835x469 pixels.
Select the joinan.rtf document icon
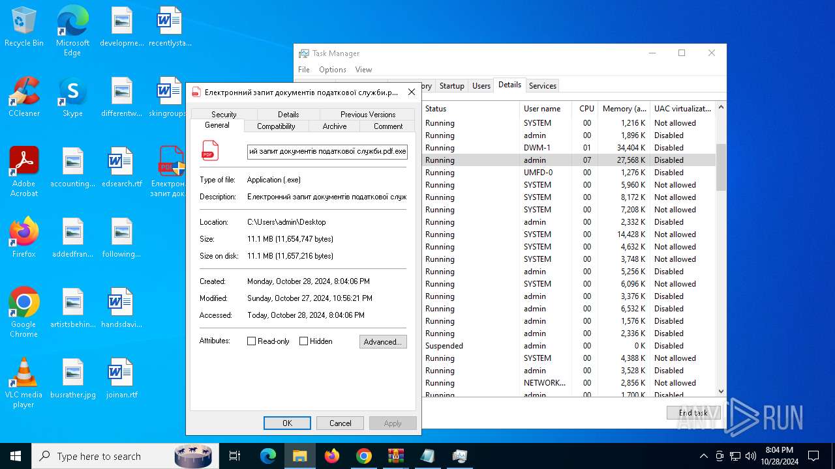[121, 378]
